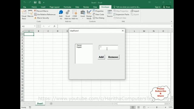The height and width of the screenshot is (109, 194).
Task: Select row 5 header
Action: click(x=22, y=46)
